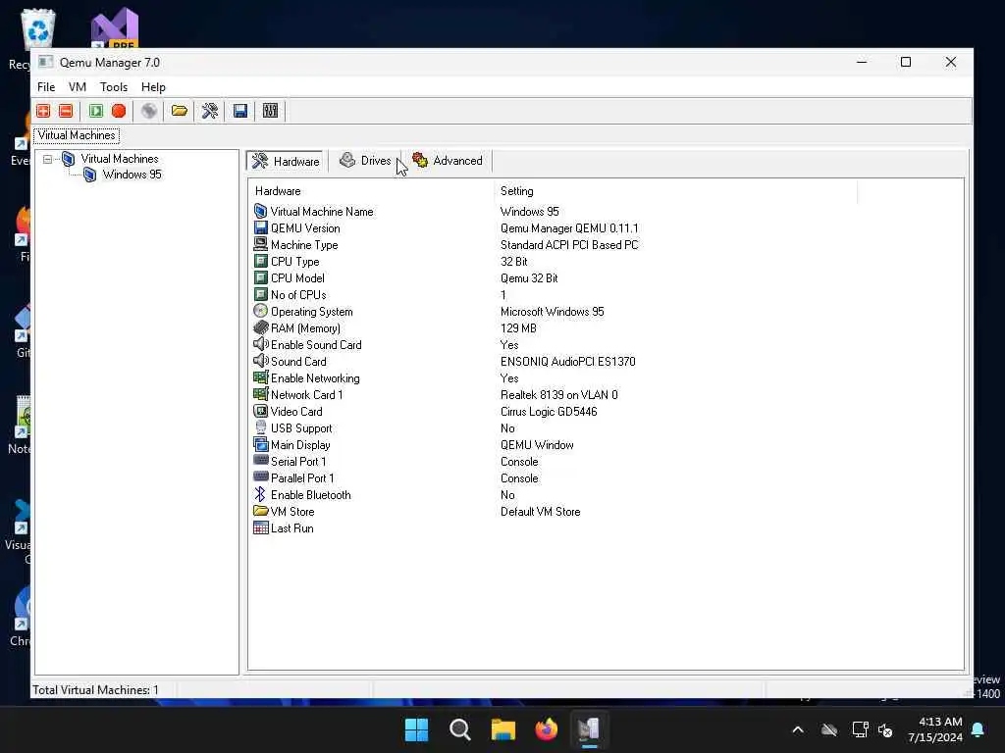
Task: Click Qemu Manager taskbar icon
Action: [589, 729]
